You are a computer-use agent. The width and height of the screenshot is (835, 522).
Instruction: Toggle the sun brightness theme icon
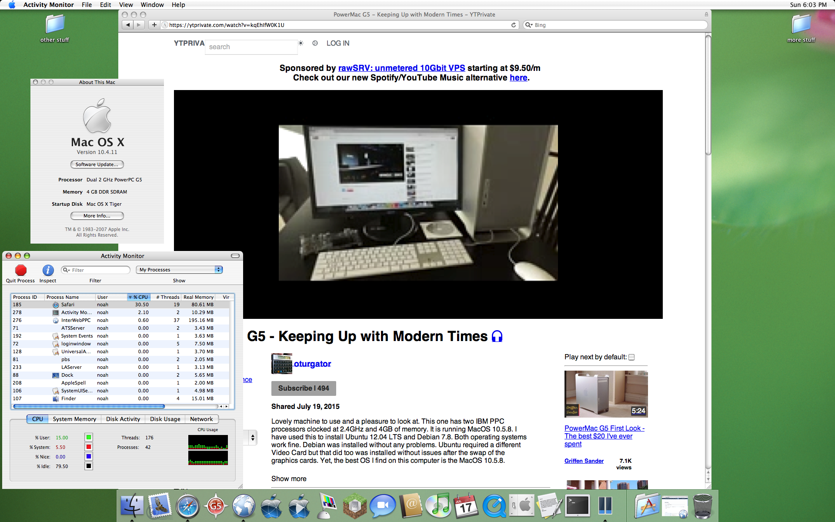click(301, 43)
